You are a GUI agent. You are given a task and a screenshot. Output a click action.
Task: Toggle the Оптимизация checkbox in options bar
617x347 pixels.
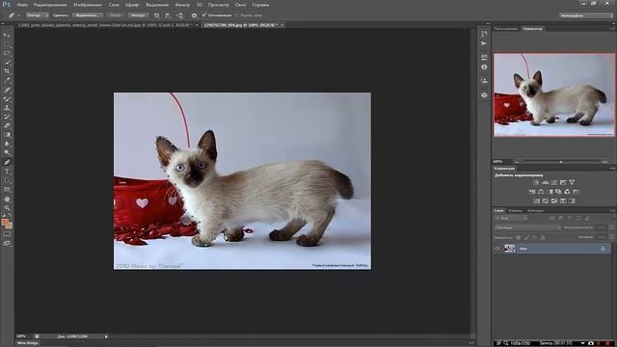point(203,15)
